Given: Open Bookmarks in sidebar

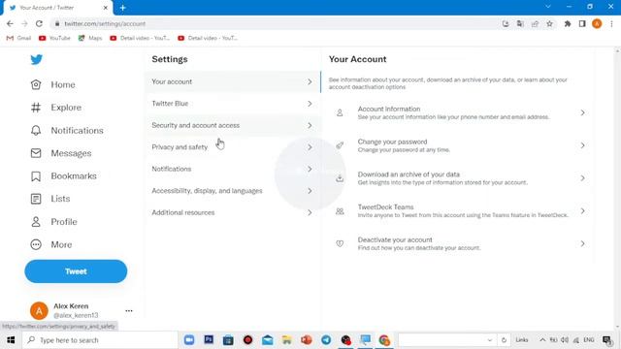Looking at the screenshot, I should (63, 176).
